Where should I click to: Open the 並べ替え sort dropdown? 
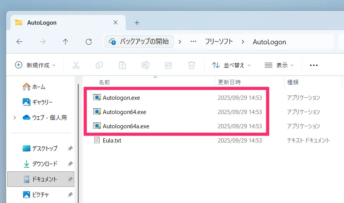coord(231,65)
